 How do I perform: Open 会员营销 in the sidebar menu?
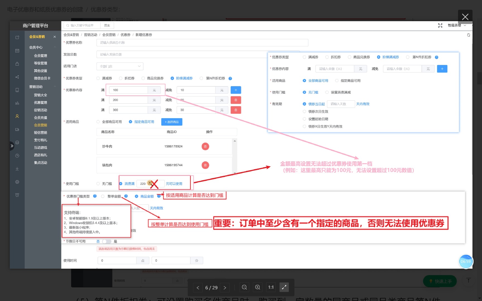click(41, 125)
